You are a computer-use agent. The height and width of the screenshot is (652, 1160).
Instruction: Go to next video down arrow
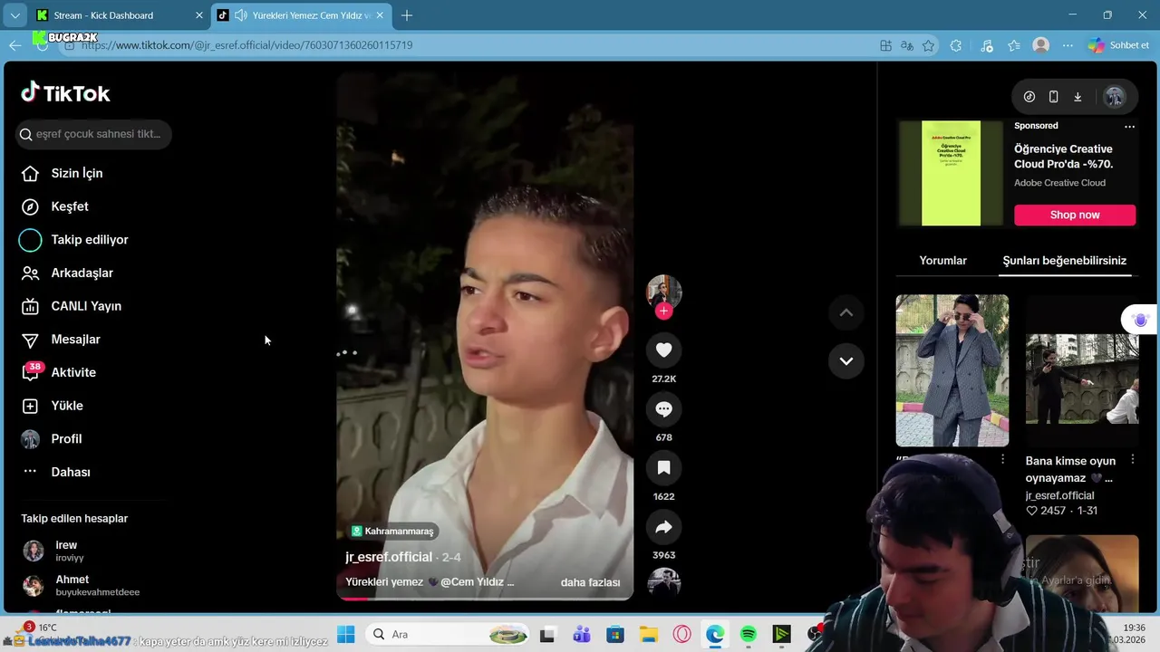pyautogui.click(x=846, y=360)
